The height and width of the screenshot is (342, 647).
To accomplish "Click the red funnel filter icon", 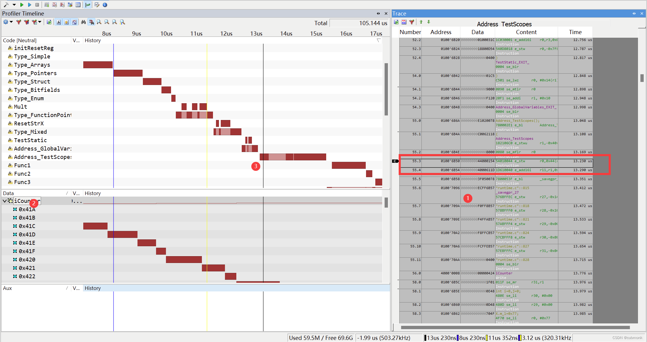I will (19, 22).
